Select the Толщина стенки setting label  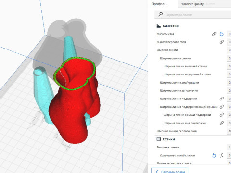coord(168,147)
